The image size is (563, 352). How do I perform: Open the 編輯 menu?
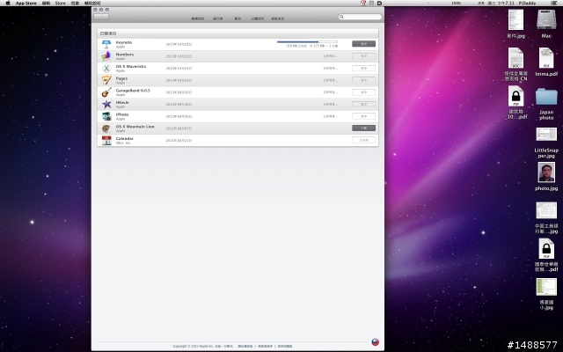tap(46, 3)
